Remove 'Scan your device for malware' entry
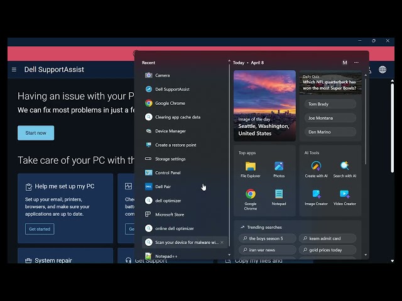The image size is (402, 301). (x=222, y=243)
